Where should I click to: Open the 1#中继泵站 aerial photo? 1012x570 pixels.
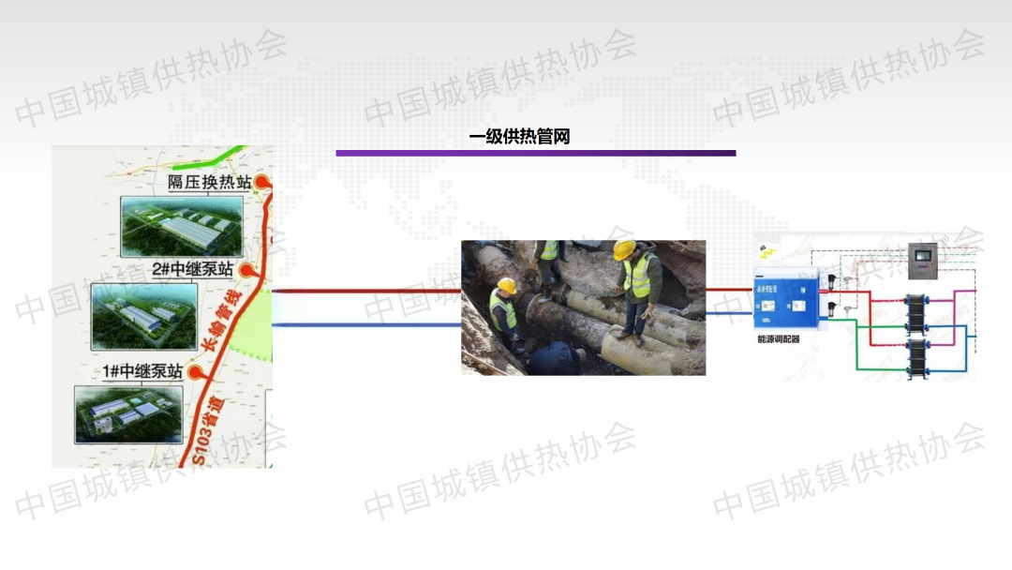128,412
